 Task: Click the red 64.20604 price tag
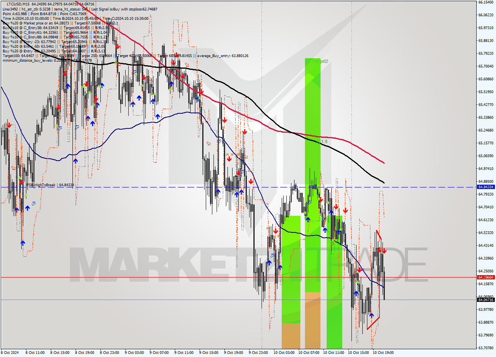(486, 277)
